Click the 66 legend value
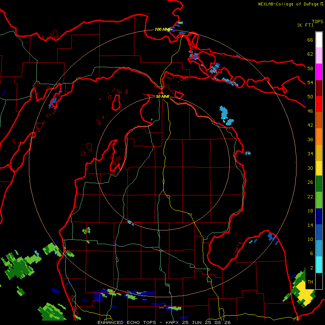 (310, 40)
